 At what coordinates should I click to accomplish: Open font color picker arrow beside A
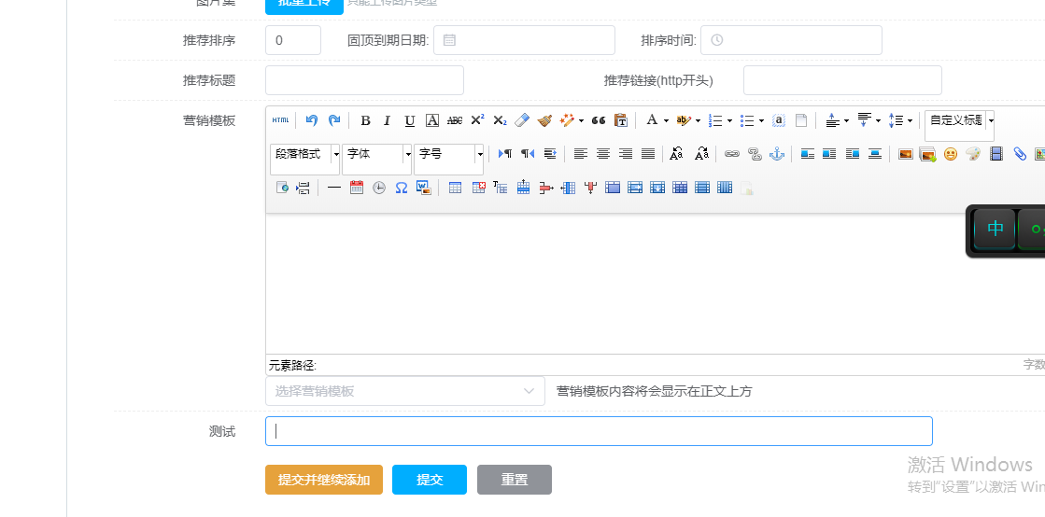coord(666,120)
